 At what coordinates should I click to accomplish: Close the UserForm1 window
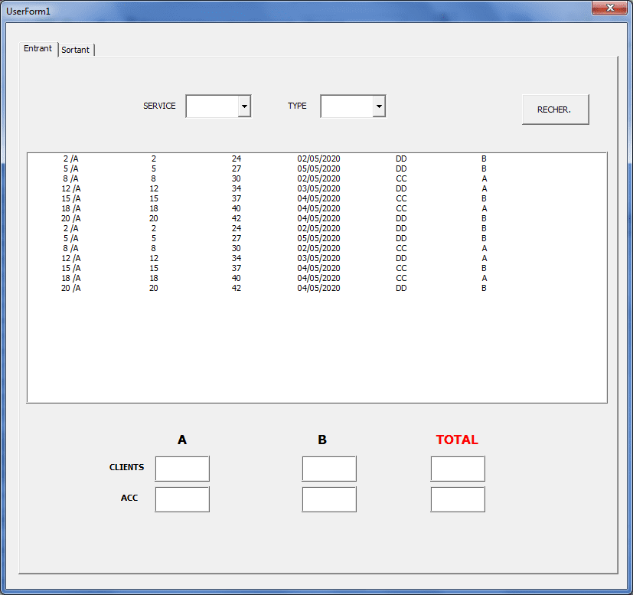coord(609,8)
